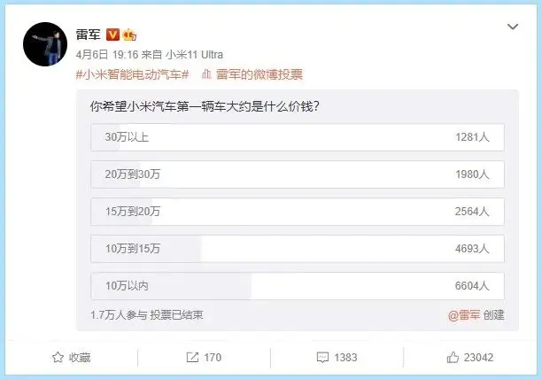Click the crown membership level badge
The width and height of the screenshot is (542, 379).
point(129,35)
